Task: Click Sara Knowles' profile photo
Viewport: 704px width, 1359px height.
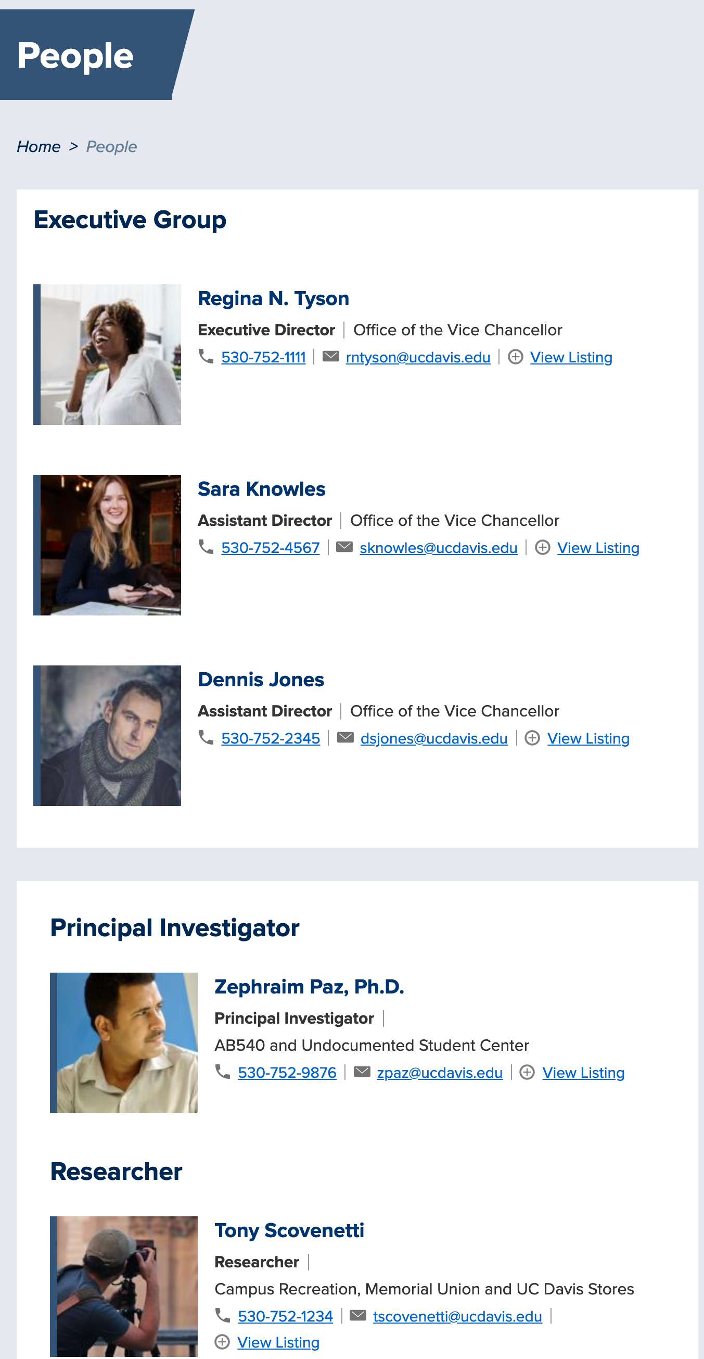Action: tap(110, 545)
